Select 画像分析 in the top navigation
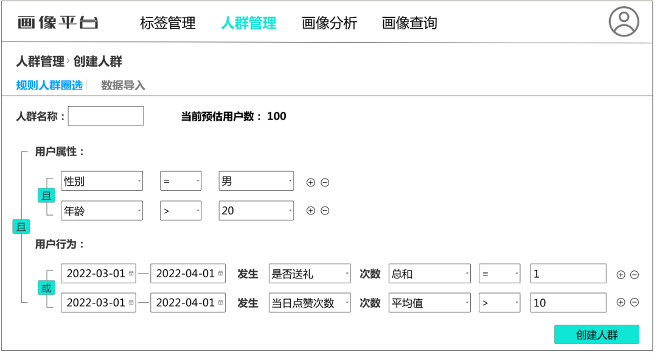Viewport: 657px width, 357px height. pos(329,23)
